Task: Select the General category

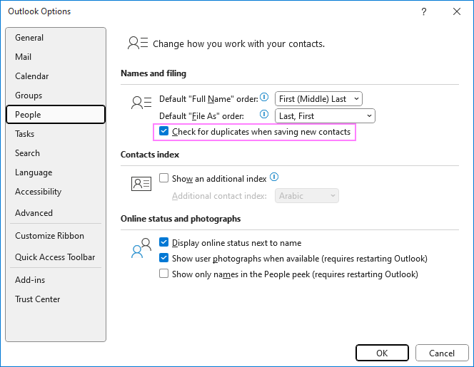Action: pos(56,38)
